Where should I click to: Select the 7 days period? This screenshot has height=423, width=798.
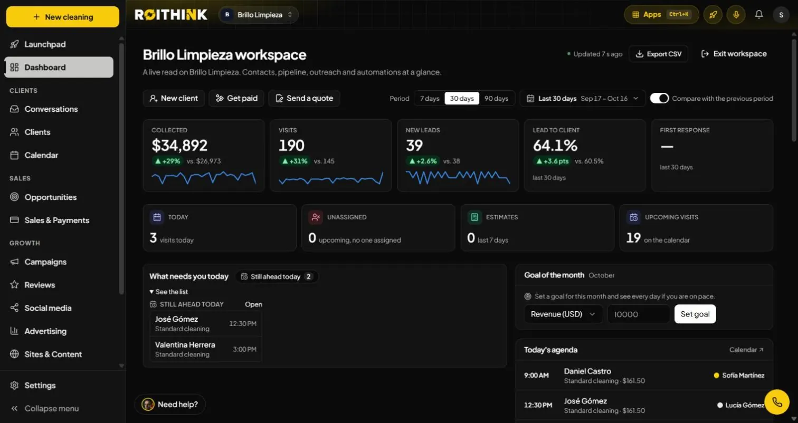[430, 99]
